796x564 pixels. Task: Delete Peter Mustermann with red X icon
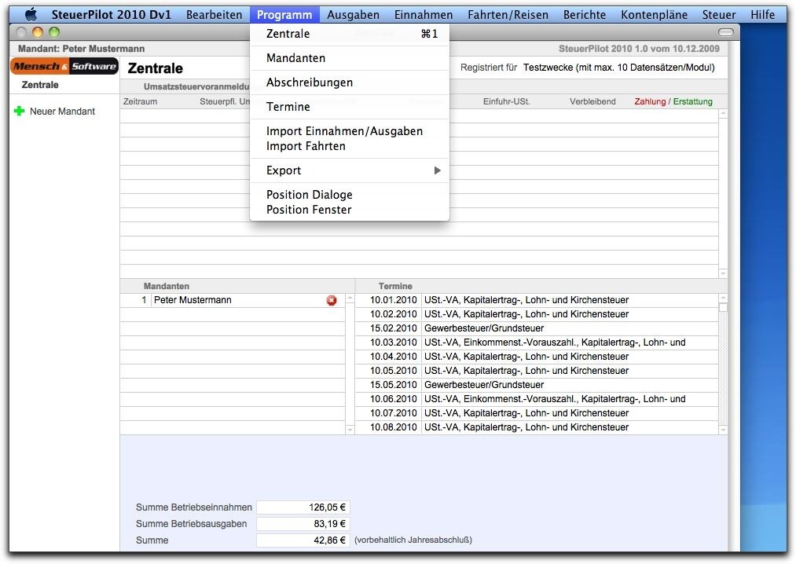332,300
